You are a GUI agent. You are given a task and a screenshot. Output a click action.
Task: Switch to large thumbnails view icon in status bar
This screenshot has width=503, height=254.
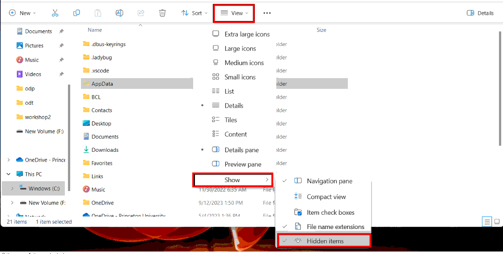[x=497, y=222]
